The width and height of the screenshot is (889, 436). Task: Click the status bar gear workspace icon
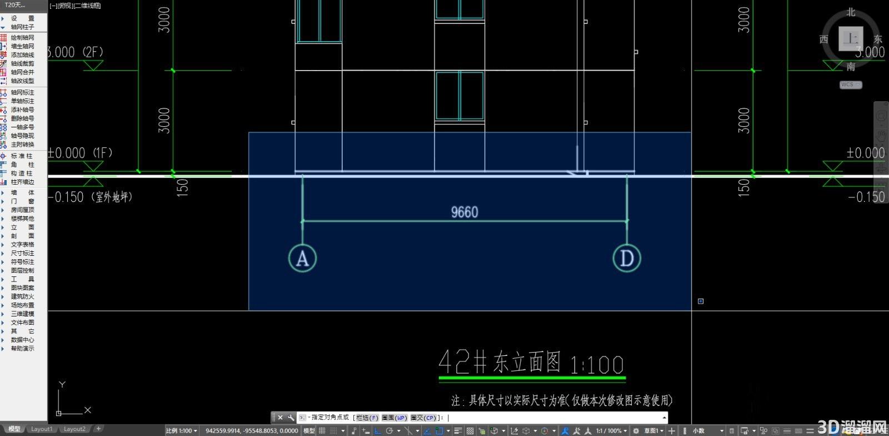(x=636, y=430)
